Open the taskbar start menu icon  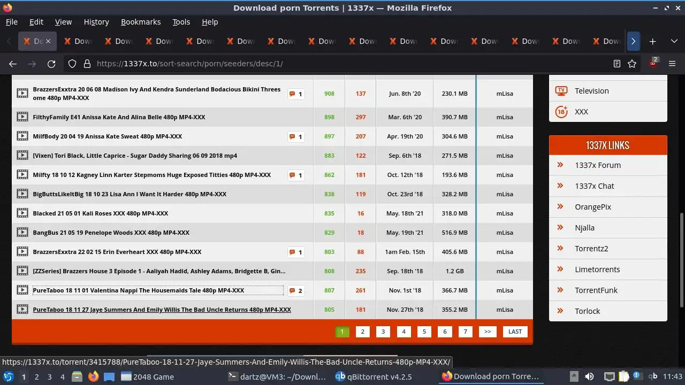tap(9, 376)
